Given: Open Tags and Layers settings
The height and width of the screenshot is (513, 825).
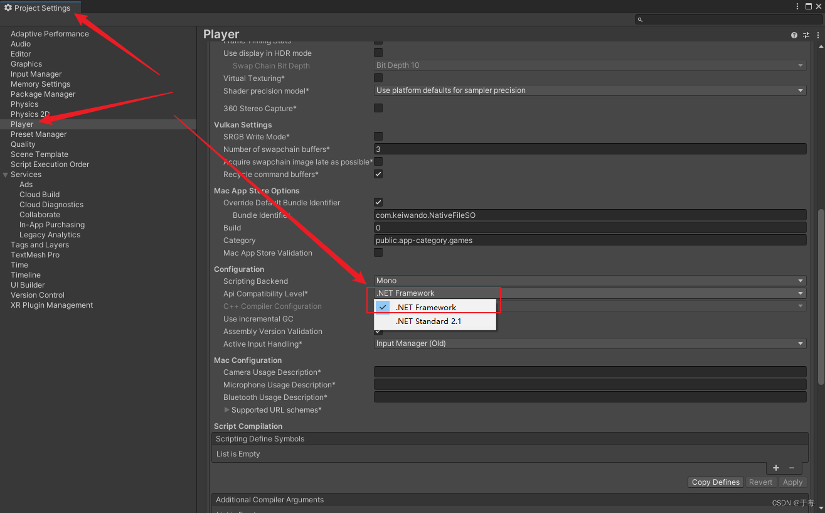Looking at the screenshot, I should pyautogui.click(x=40, y=245).
